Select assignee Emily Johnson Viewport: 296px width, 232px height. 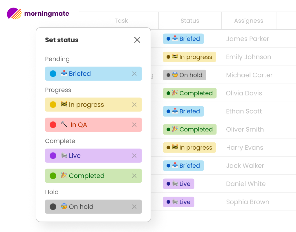pos(248,57)
